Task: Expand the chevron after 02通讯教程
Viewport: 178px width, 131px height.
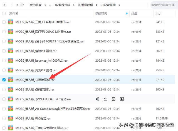Action: tap(97, 5)
